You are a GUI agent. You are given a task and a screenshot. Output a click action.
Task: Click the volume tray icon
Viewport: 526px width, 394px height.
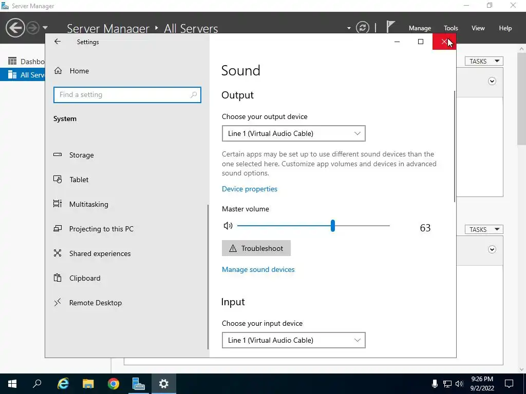coord(459,384)
